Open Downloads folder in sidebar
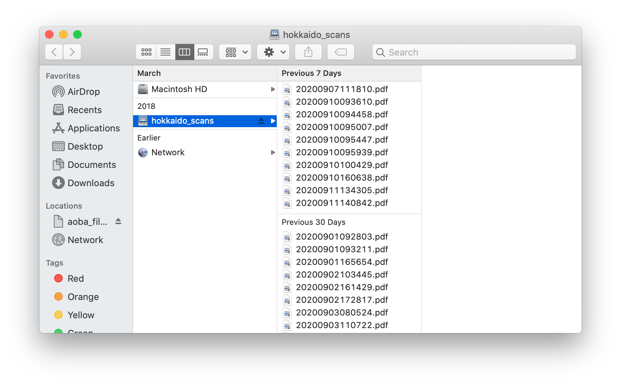The image size is (621, 385). click(x=91, y=183)
